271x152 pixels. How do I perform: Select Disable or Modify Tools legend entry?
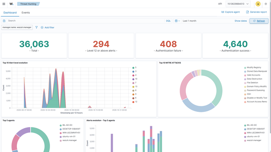coord(256,98)
